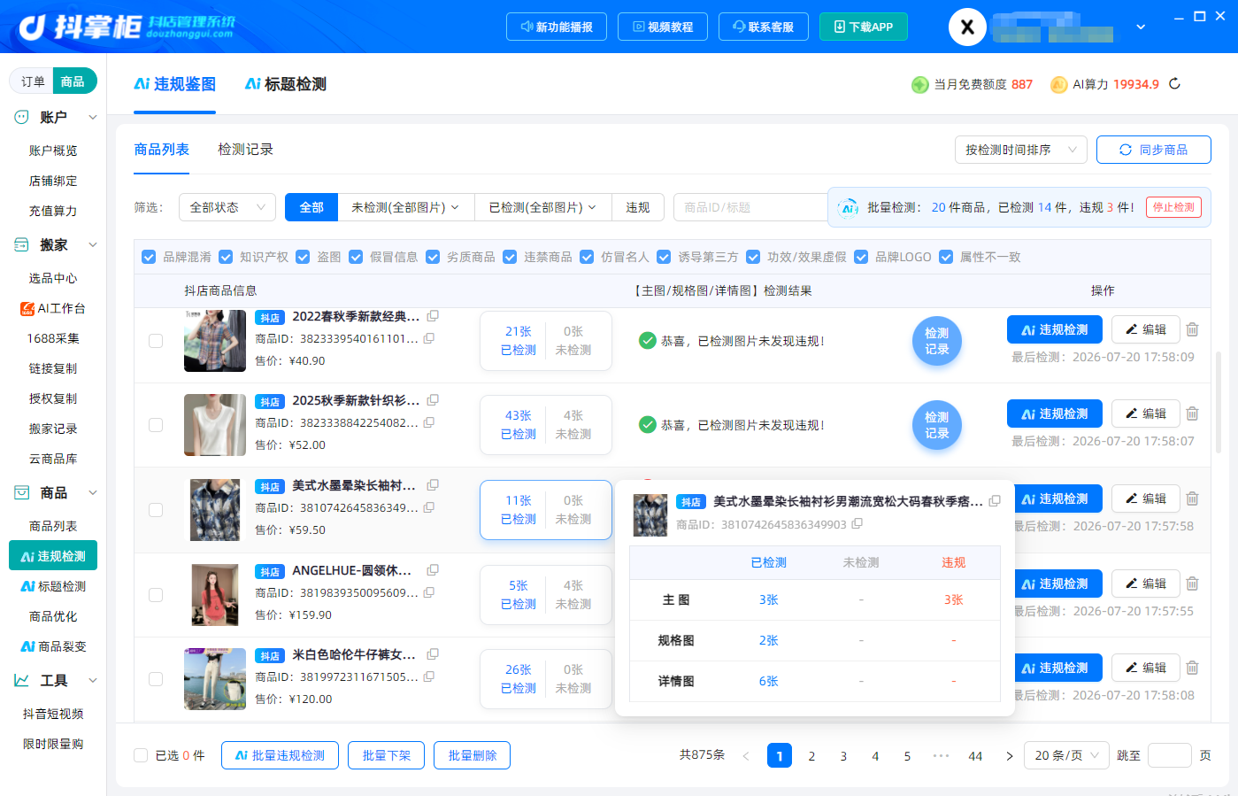Copy product ID in the popup detail card
Image resolution: width=1238 pixels, height=796 pixels.
pyautogui.click(x=857, y=524)
